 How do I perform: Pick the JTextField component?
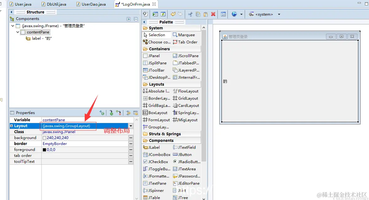[184, 147]
